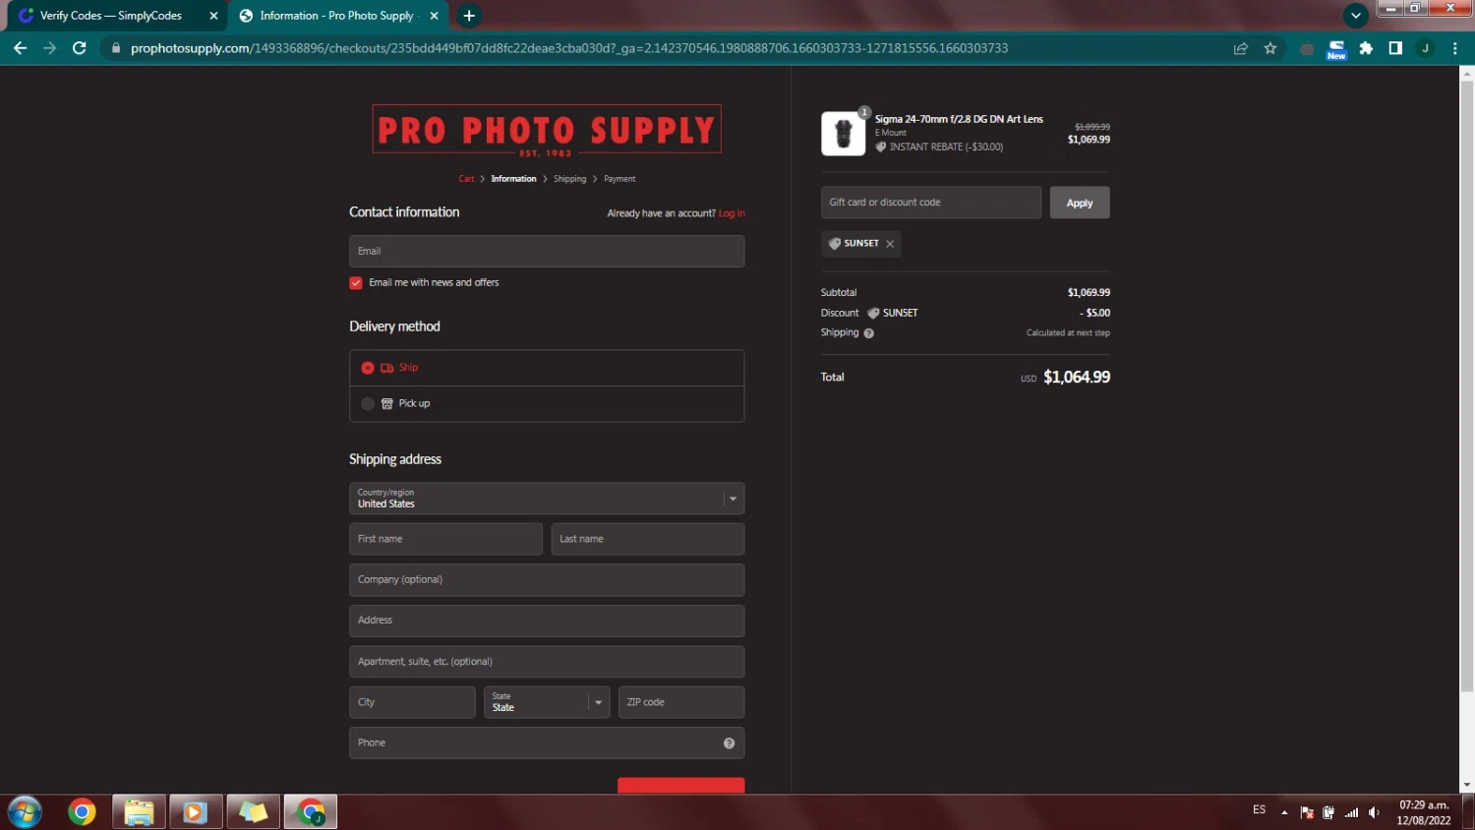Screen dimensions: 1475x830
Task: Click the shipping help question mark
Action: (868, 333)
